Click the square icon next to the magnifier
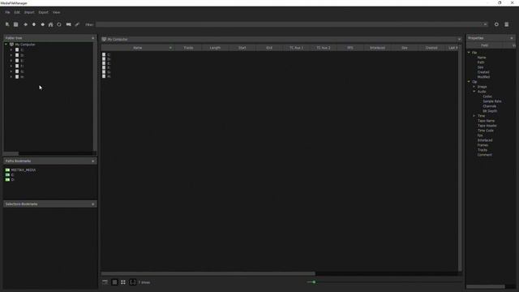Screen dimensions: 519x292 point(15,24)
